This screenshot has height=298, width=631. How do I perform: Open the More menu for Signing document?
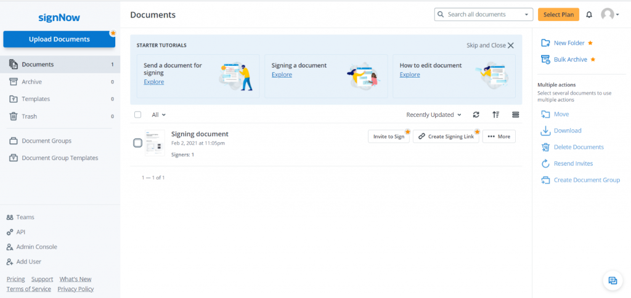tap(499, 136)
